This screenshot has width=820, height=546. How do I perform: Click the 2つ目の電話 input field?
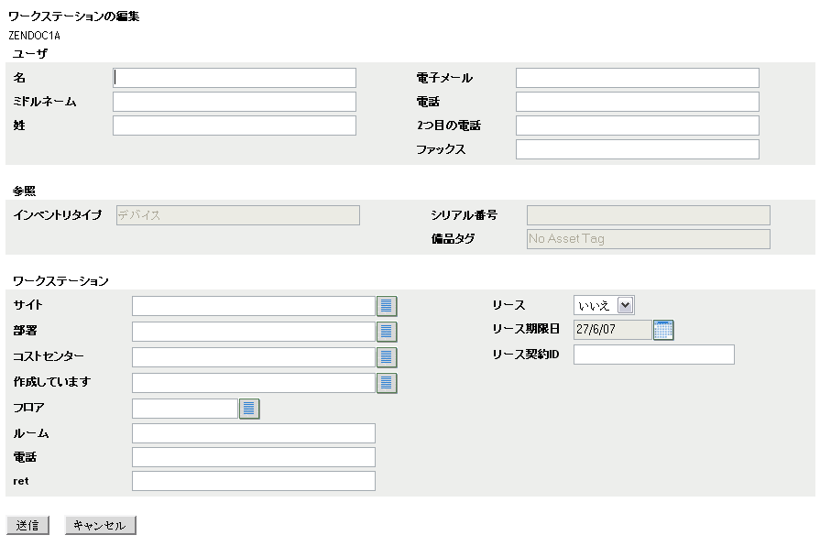tap(637, 126)
